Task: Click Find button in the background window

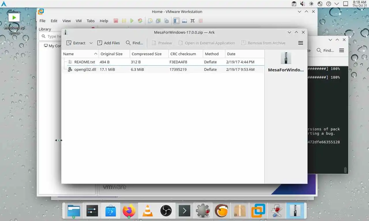Action: click(x=325, y=50)
